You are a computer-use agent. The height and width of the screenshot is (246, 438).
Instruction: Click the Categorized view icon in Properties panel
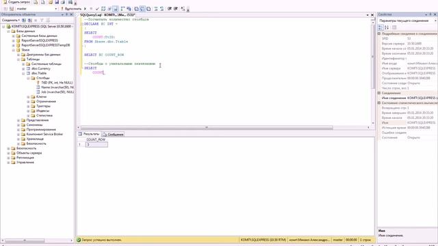(x=381, y=27)
